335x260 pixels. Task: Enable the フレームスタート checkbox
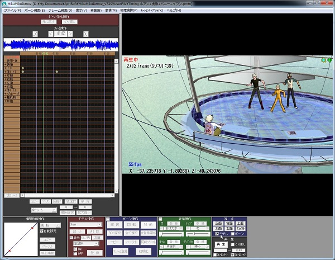coord(215,254)
